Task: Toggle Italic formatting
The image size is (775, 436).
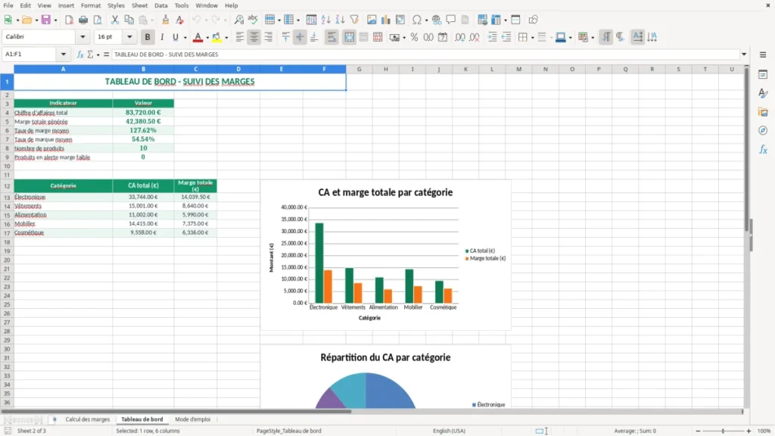Action: [x=162, y=37]
